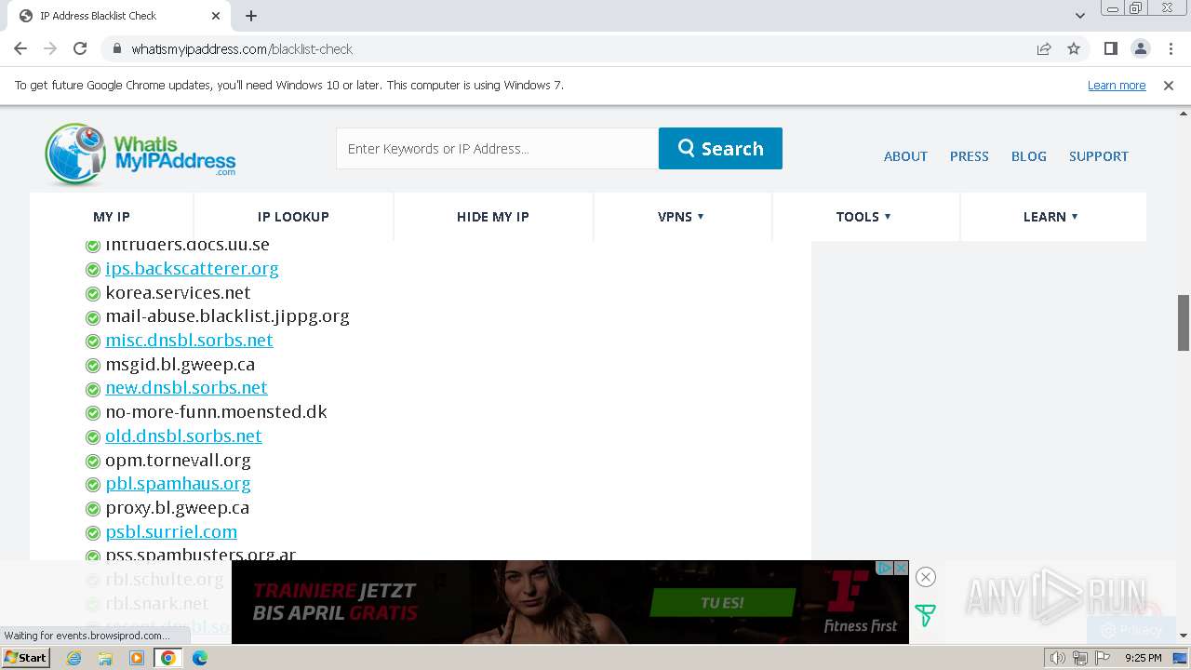
Task: Select the MY IP nav item
Action: (112, 217)
